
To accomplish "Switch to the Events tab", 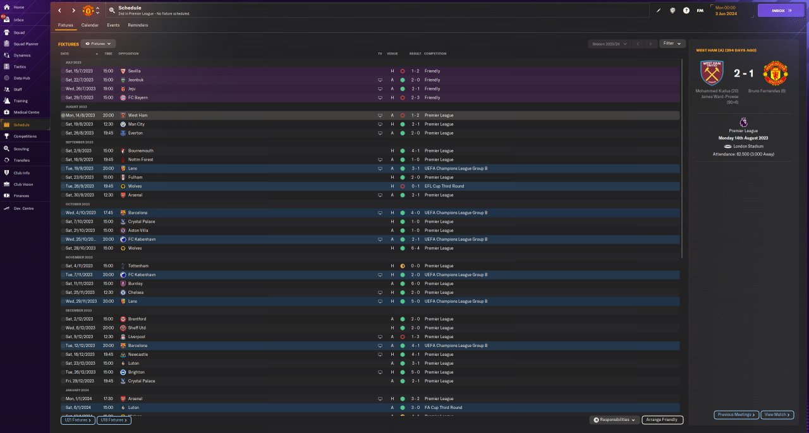I will pyautogui.click(x=113, y=25).
